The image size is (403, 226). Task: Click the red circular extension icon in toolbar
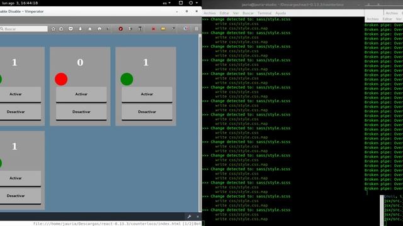(120, 29)
